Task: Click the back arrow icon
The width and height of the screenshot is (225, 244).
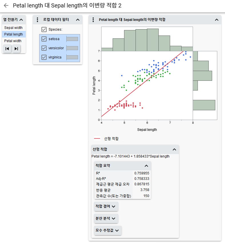Action: 6,5
